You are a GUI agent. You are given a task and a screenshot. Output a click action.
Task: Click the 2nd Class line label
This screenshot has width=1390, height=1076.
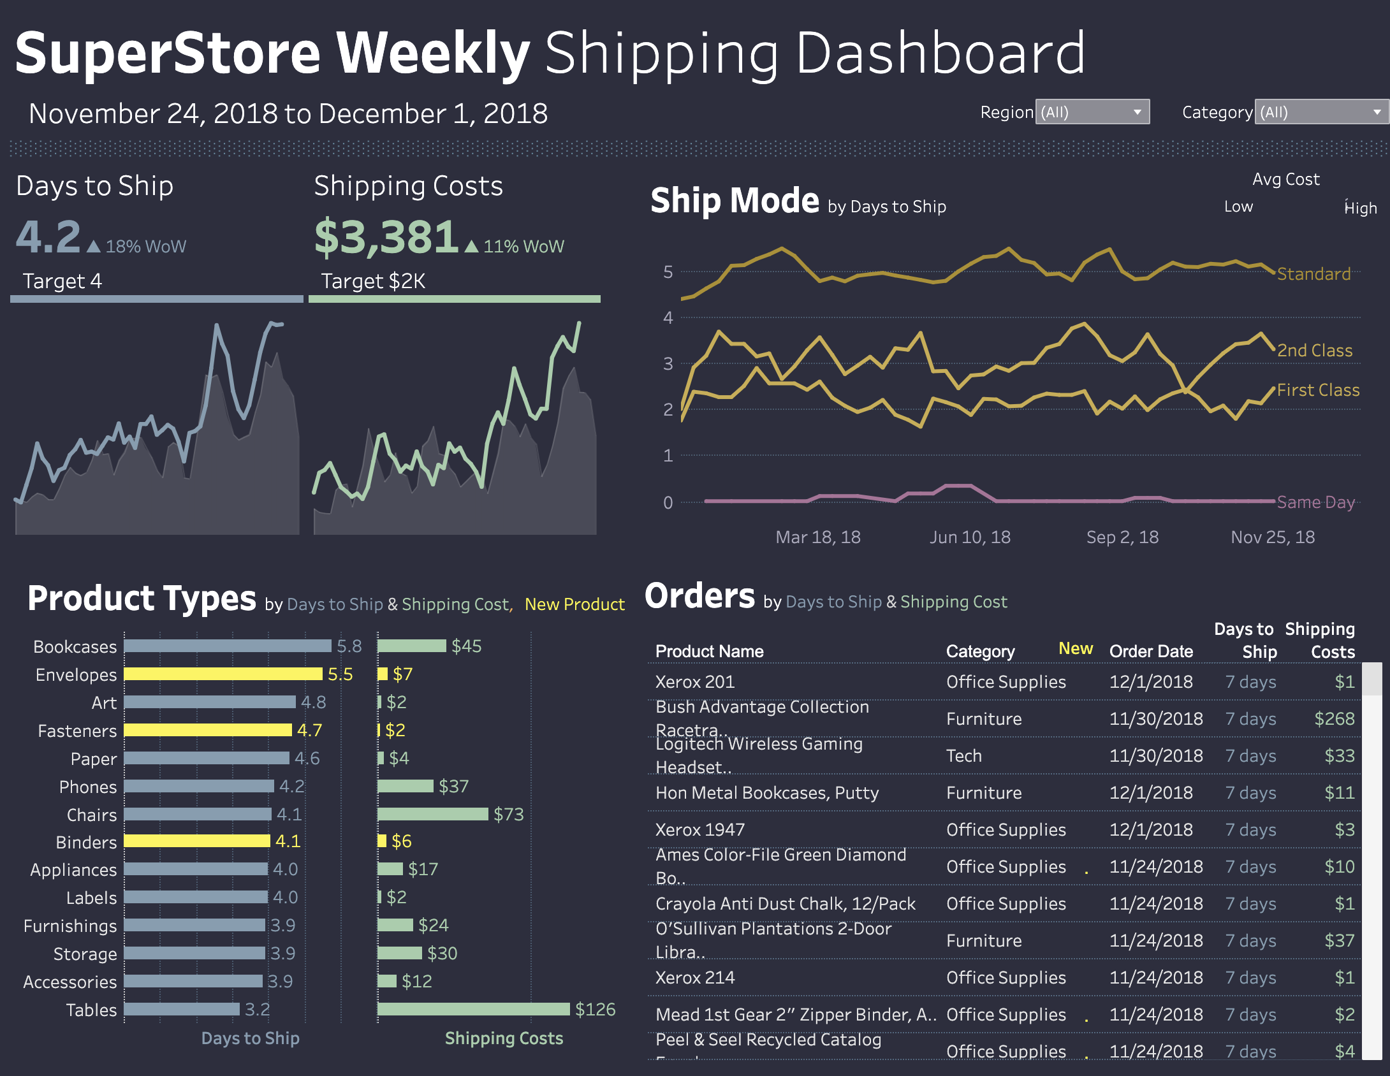tap(1315, 351)
